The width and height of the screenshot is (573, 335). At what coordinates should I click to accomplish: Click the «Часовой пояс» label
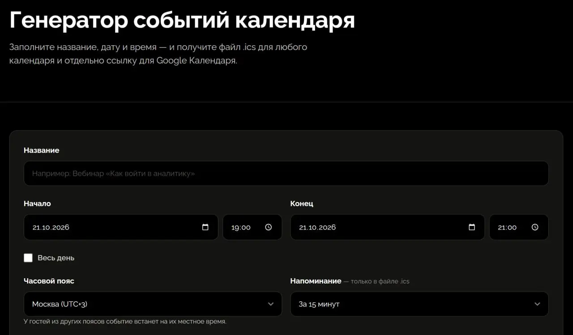(49, 281)
